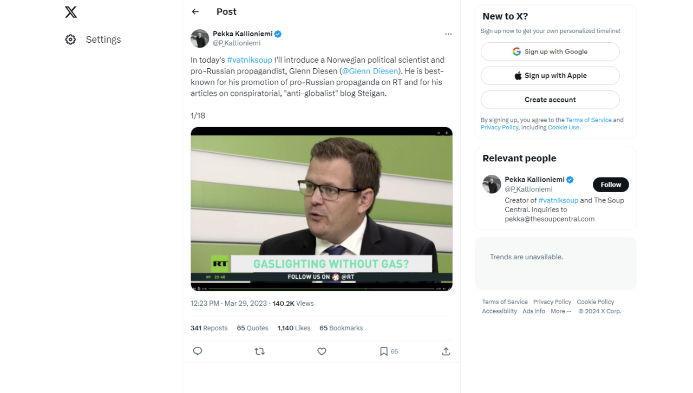Expand the footer More options
The width and height of the screenshot is (693, 393).
coord(561,311)
